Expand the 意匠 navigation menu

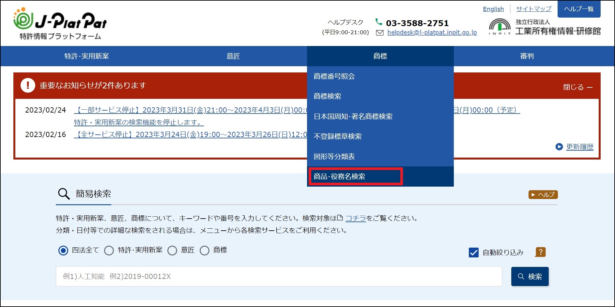(x=233, y=56)
